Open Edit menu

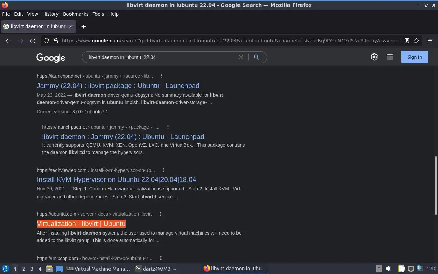point(18,14)
